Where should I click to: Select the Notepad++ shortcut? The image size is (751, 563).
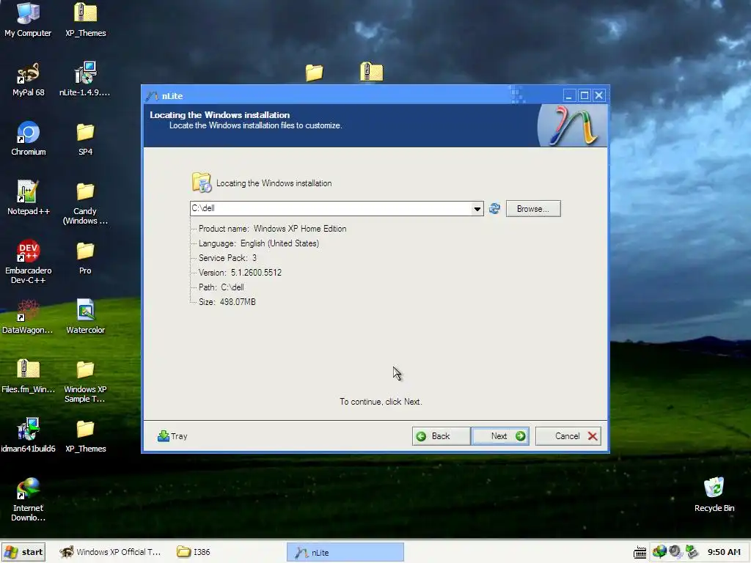[28, 198]
